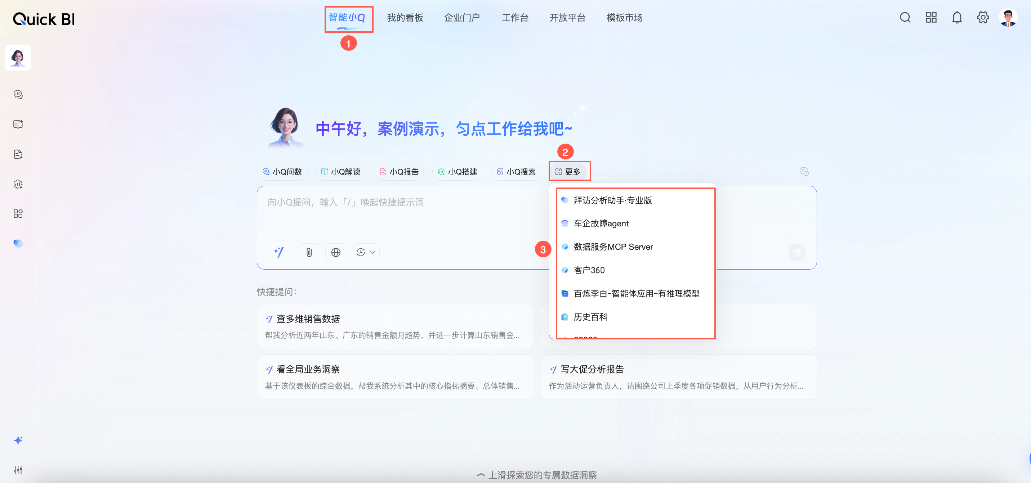Open the 查多维销售数据 quick question card
The width and height of the screenshot is (1031, 483).
(x=394, y=326)
